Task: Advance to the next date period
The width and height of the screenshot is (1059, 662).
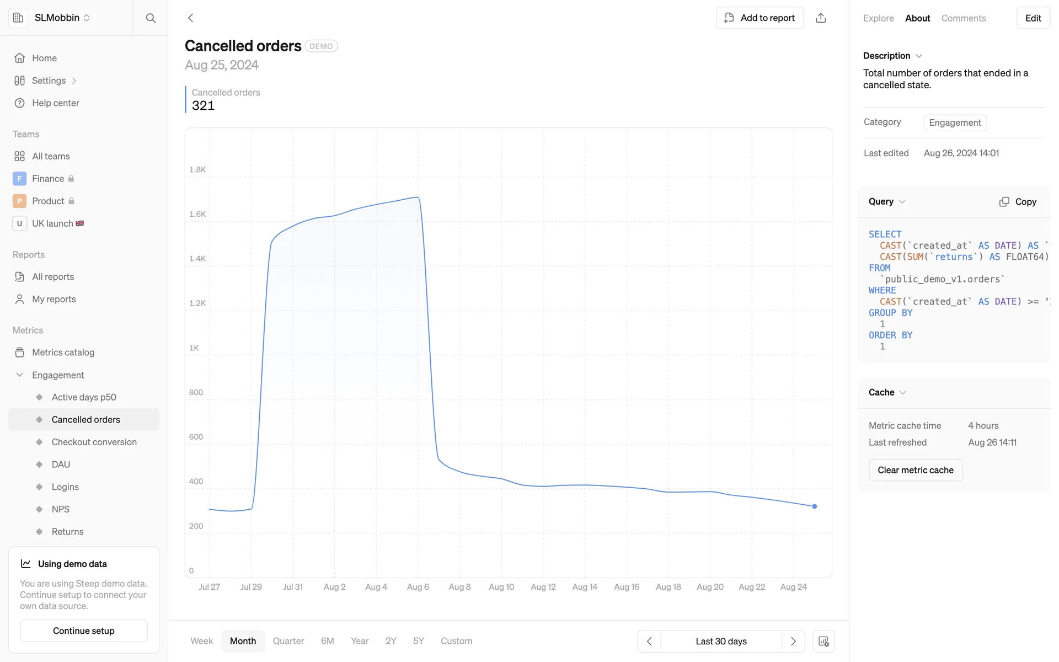Action: click(x=793, y=641)
